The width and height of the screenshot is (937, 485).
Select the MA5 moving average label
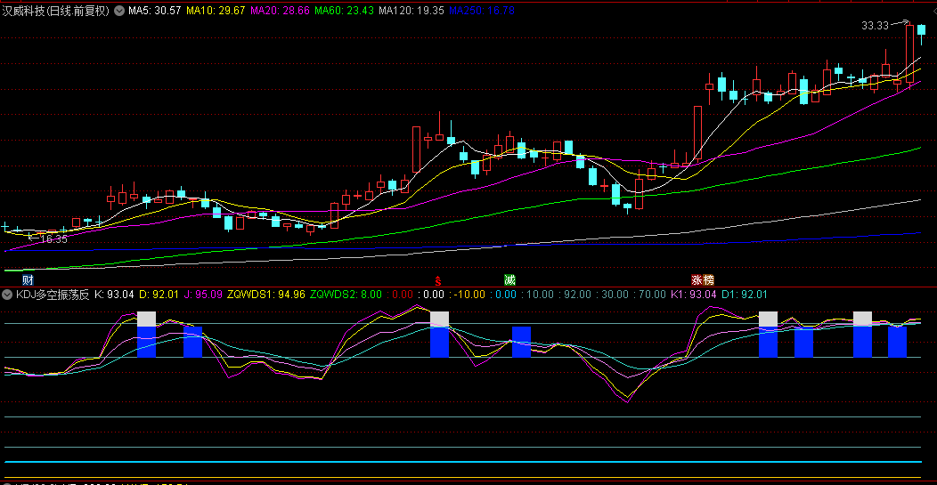[x=154, y=11]
